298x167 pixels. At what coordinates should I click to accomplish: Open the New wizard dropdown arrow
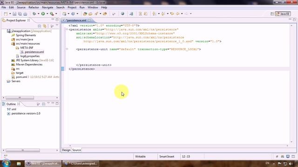pos(10,14)
